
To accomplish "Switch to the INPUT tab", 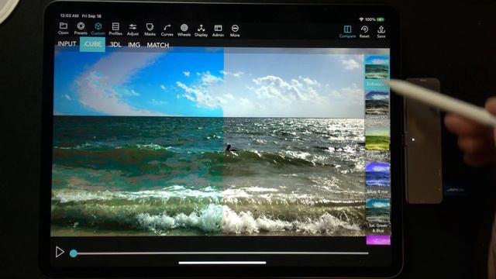I will pos(67,44).
